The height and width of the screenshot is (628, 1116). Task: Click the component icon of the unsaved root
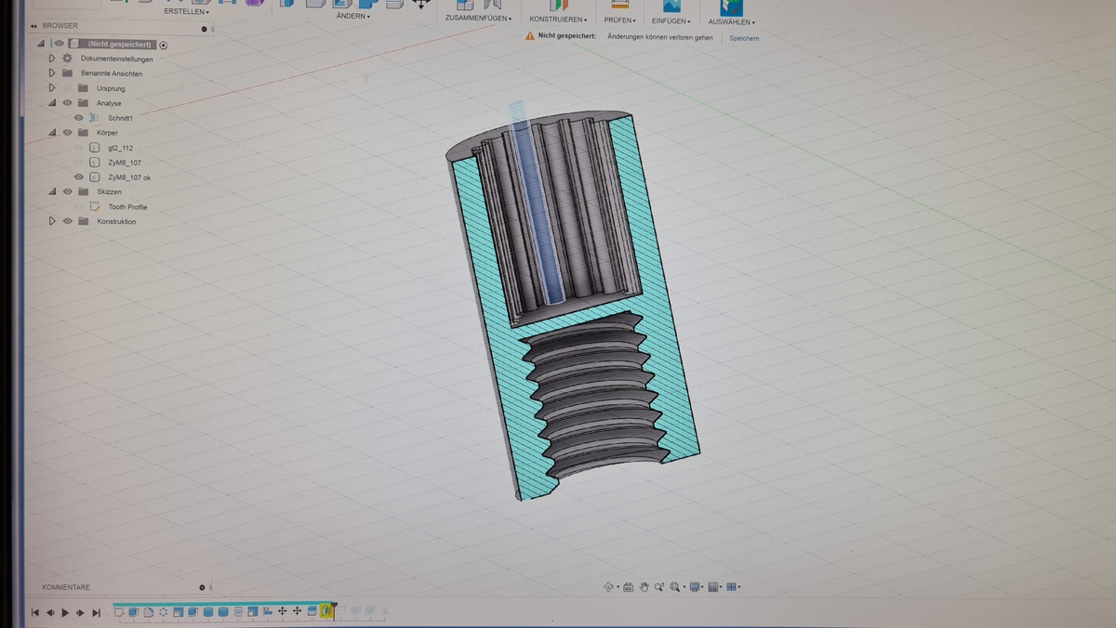pyautogui.click(x=74, y=44)
